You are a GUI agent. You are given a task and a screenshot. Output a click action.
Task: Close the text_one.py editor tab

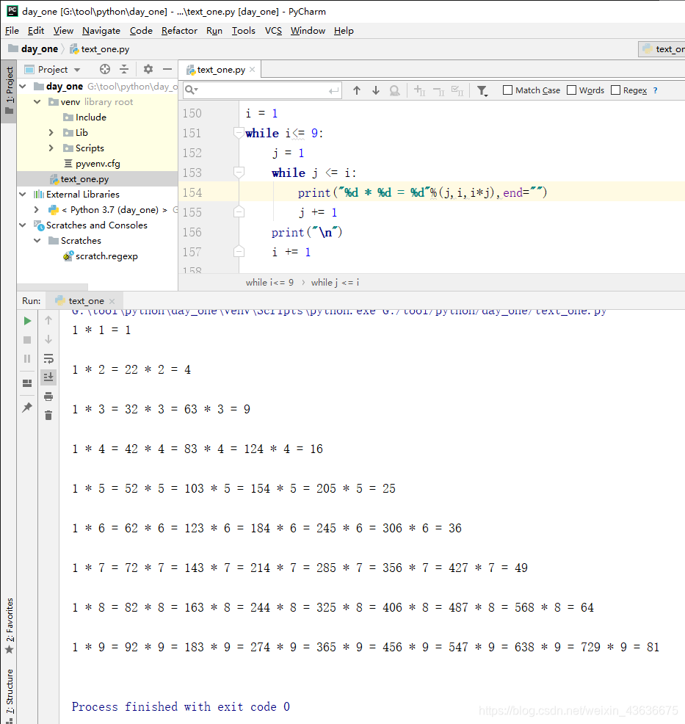(252, 69)
